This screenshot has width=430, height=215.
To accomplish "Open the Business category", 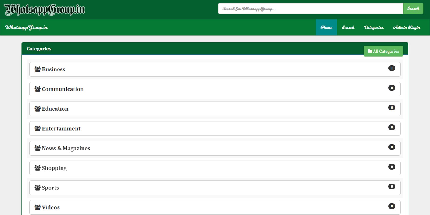I will coord(215,69).
